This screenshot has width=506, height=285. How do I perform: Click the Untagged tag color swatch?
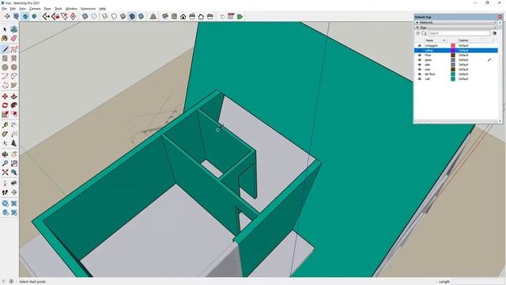[453, 46]
